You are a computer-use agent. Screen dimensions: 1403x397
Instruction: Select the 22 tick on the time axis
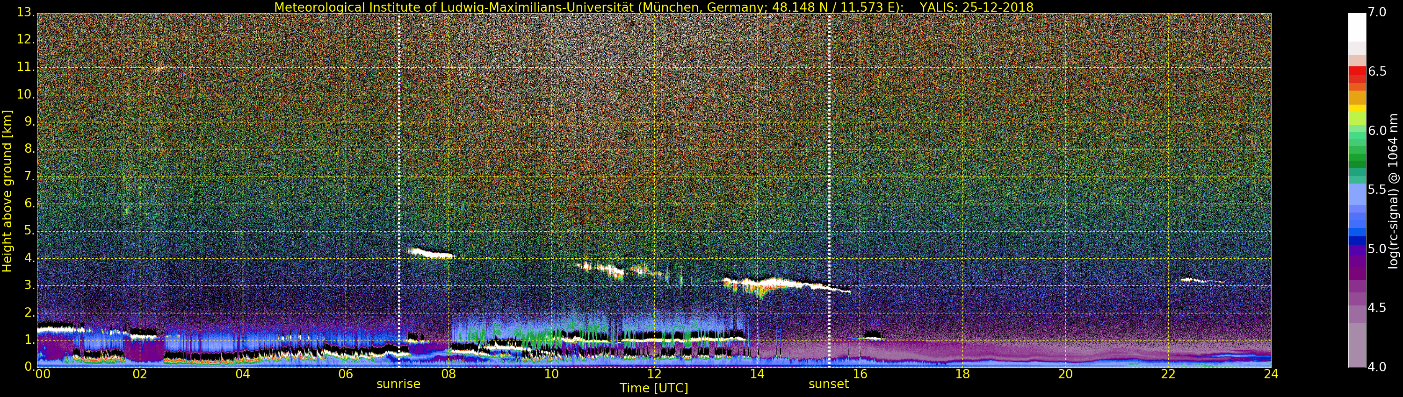tap(1168, 374)
